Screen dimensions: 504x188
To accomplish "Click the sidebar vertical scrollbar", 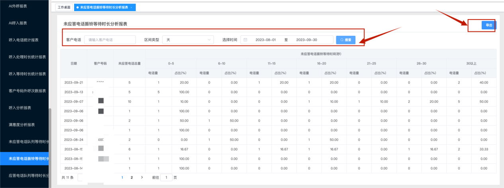I will click(x=50, y=147).
